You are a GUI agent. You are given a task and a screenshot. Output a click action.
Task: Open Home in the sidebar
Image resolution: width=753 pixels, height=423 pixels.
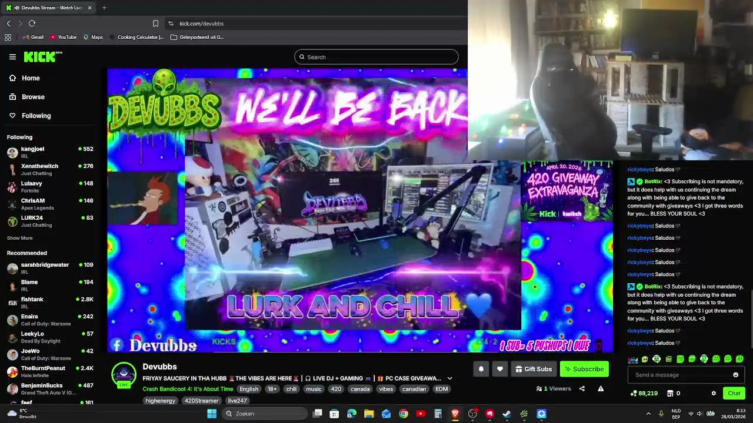tap(24, 78)
